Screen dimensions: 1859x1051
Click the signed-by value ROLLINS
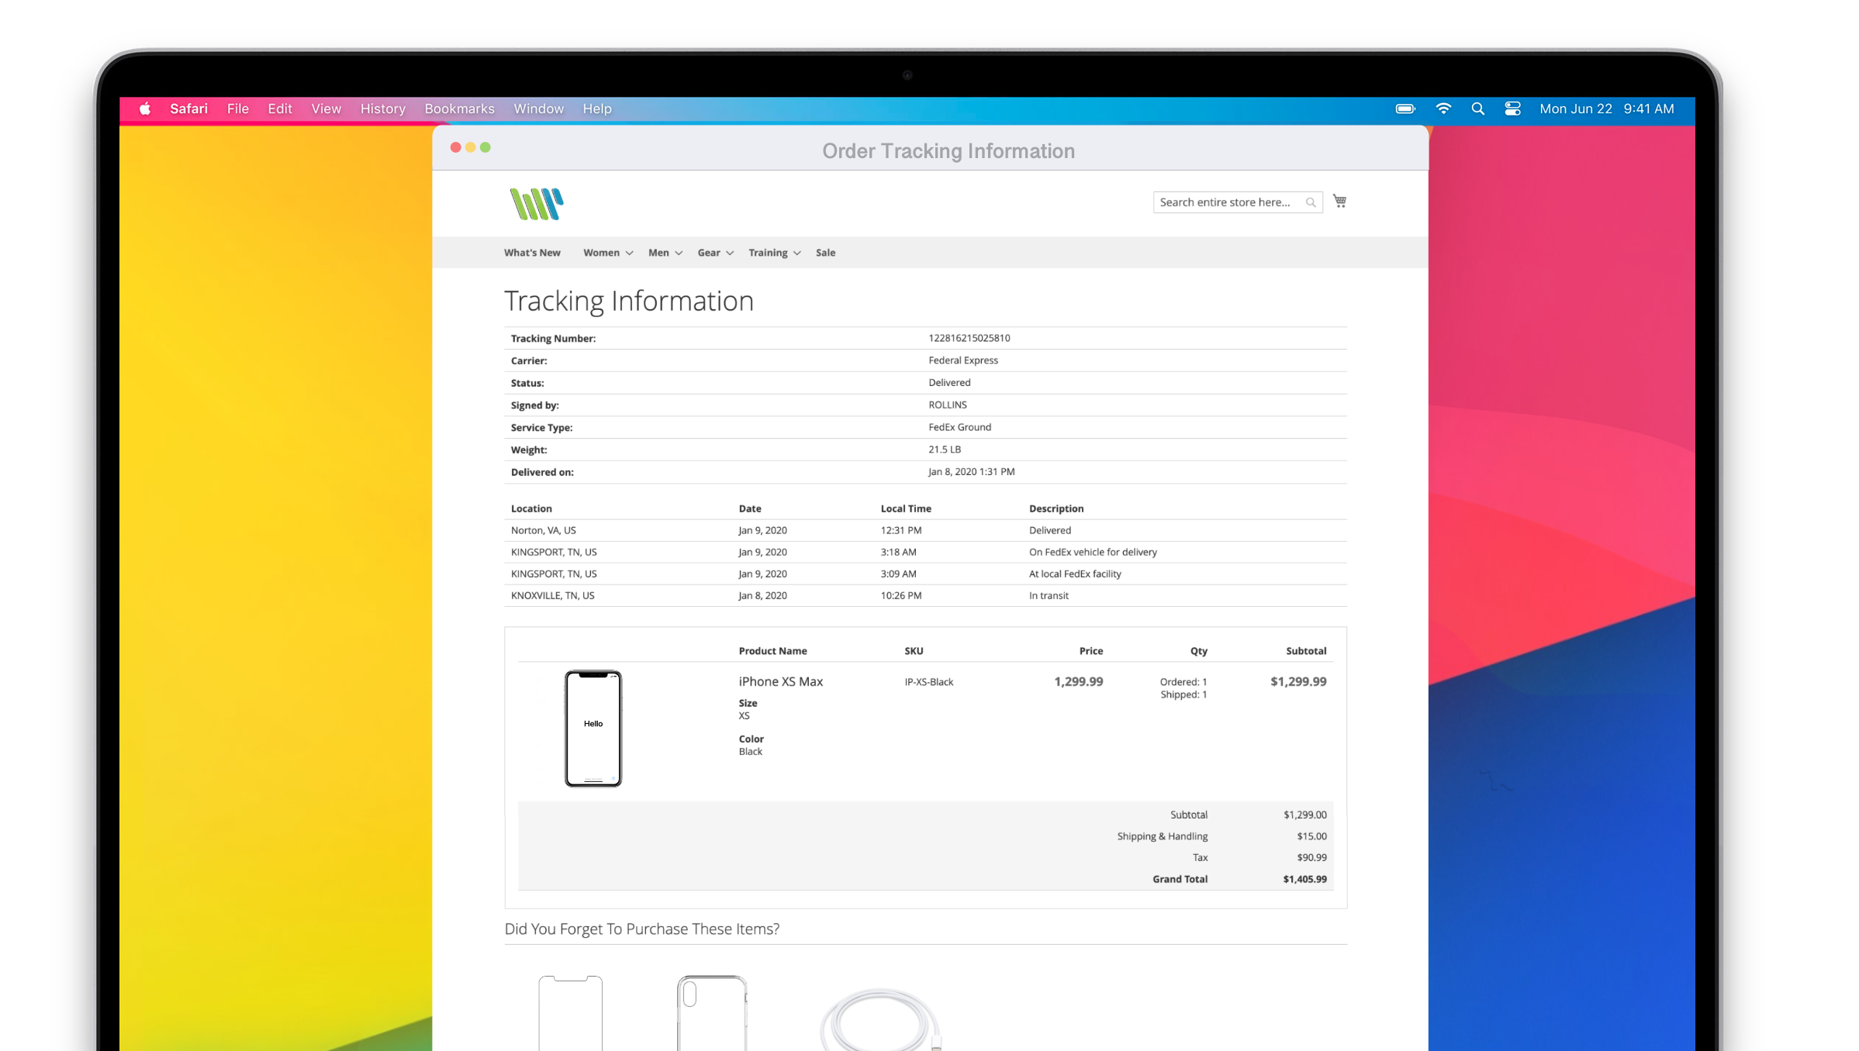click(948, 405)
